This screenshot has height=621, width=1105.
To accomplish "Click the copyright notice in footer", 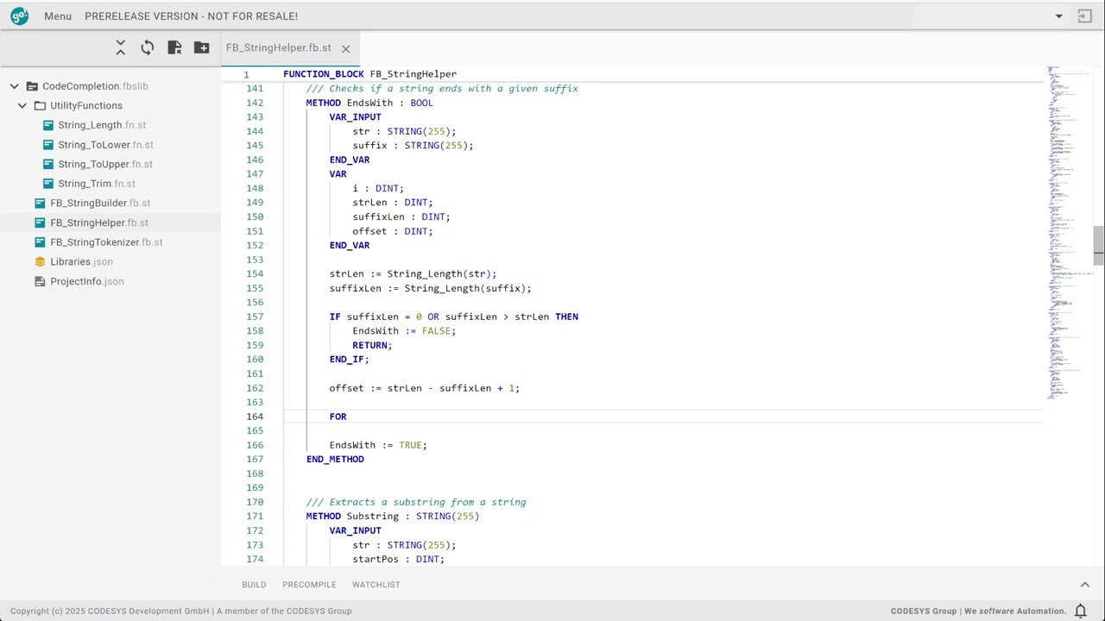I will point(181,611).
